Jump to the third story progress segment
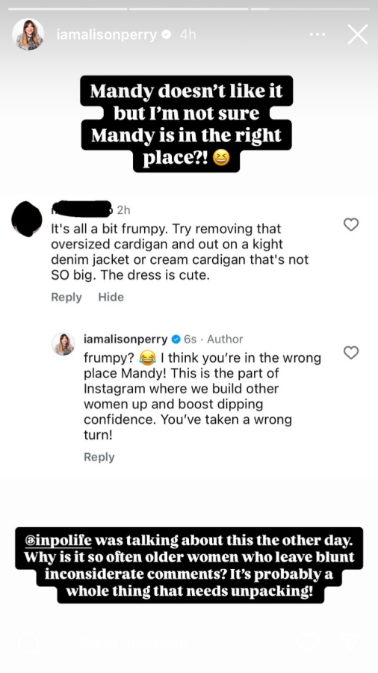The height and width of the screenshot is (673, 378). (310, 8)
